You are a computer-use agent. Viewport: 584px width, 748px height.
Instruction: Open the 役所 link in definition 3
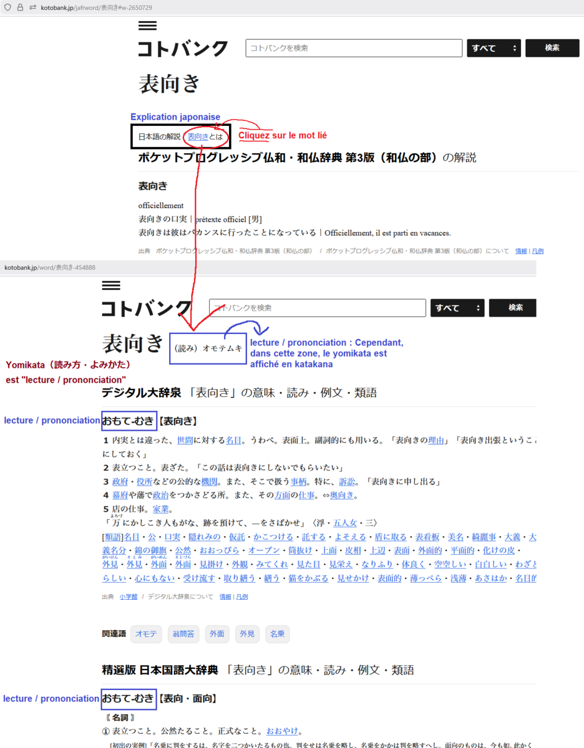pos(145,481)
